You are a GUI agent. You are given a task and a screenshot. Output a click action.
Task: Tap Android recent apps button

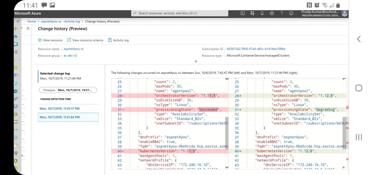click(x=359, y=137)
